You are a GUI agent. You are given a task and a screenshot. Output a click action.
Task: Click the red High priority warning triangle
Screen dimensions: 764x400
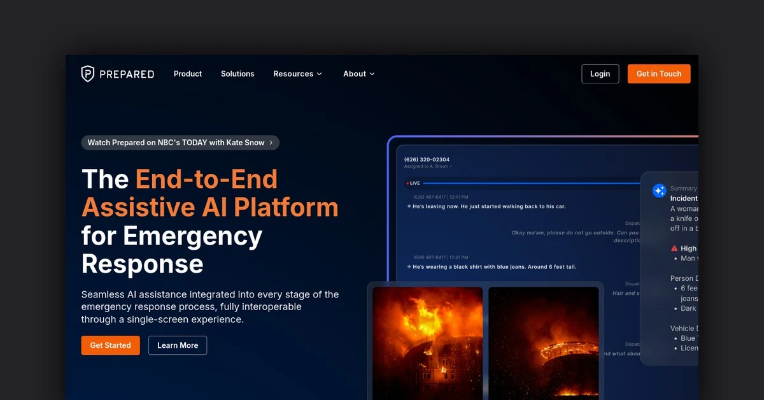(674, 248)
